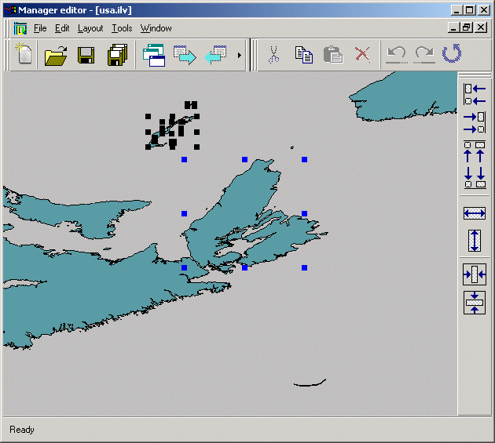Click the Center Vertically icon
495x443 pixels.
(475, 303)
